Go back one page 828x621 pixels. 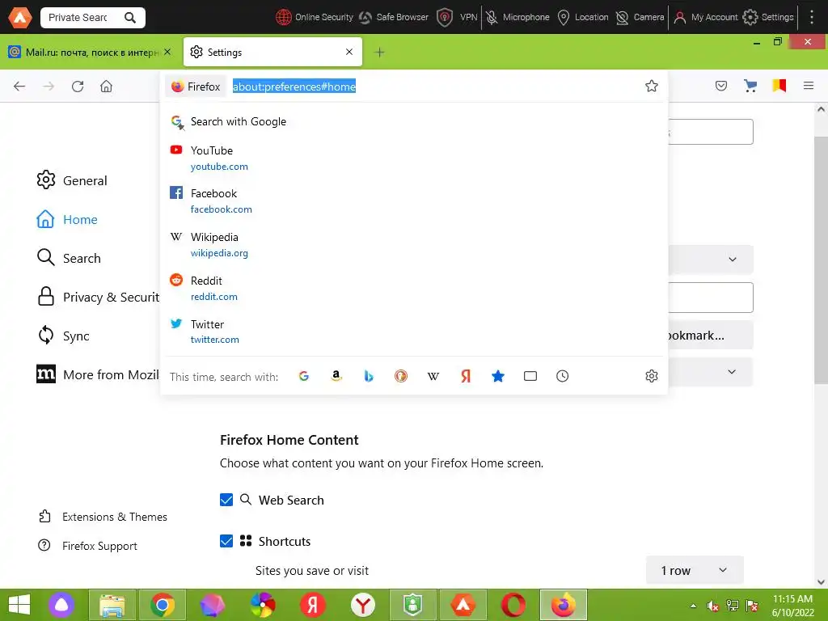[x=19, y=86]
